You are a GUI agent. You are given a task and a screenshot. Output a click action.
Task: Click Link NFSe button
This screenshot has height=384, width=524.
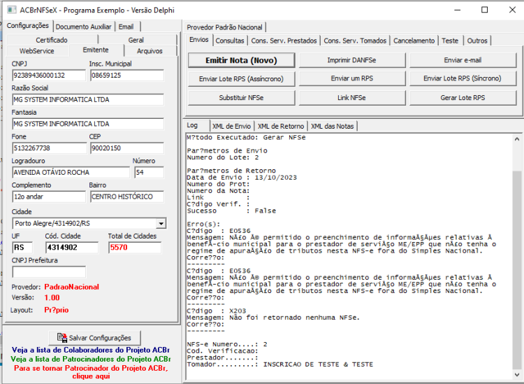click(x=352, y=98)
